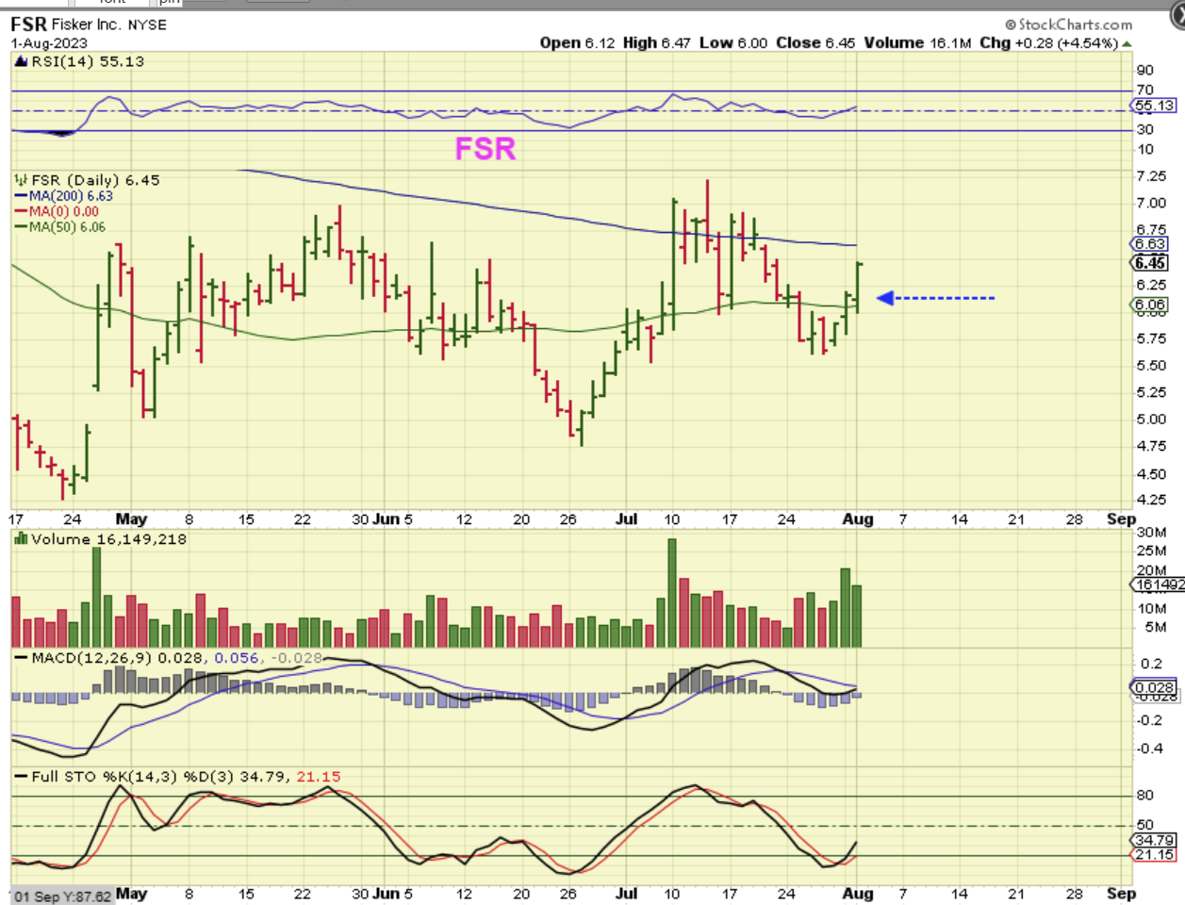This screenshot has height=905, width=1185.
Task: Click the 'Volume 16.1M' header value
Action: click(917, 43)
